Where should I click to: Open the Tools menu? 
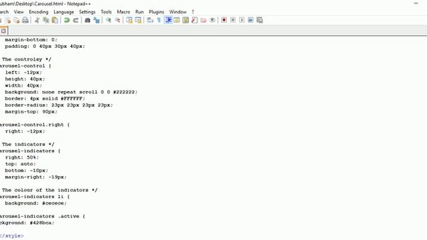[106, 12]
